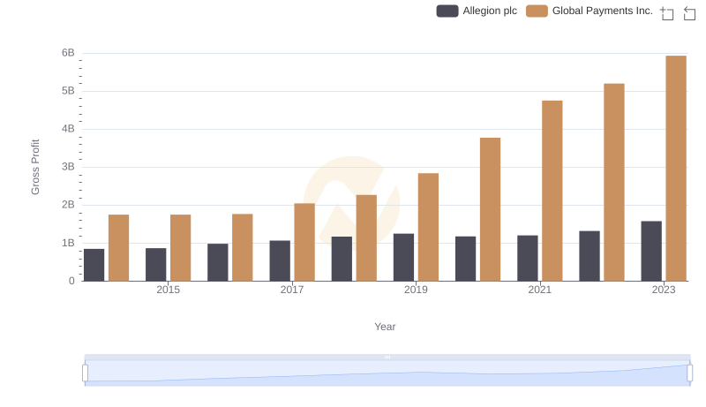
Task: Click the 3B y-axis label
Action: pyautogui.click(x=68, y=167)
